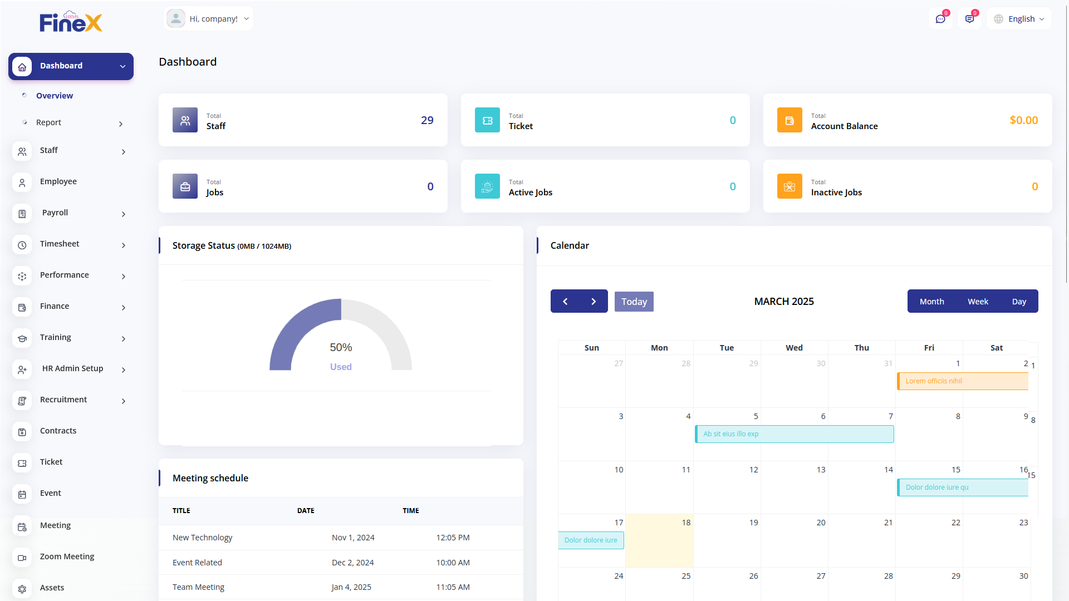Click the Timesheet clock icon in sidebar
The height and width of the screenshot is (601, 1069).
pyautogui.click(x=22, y=245)
